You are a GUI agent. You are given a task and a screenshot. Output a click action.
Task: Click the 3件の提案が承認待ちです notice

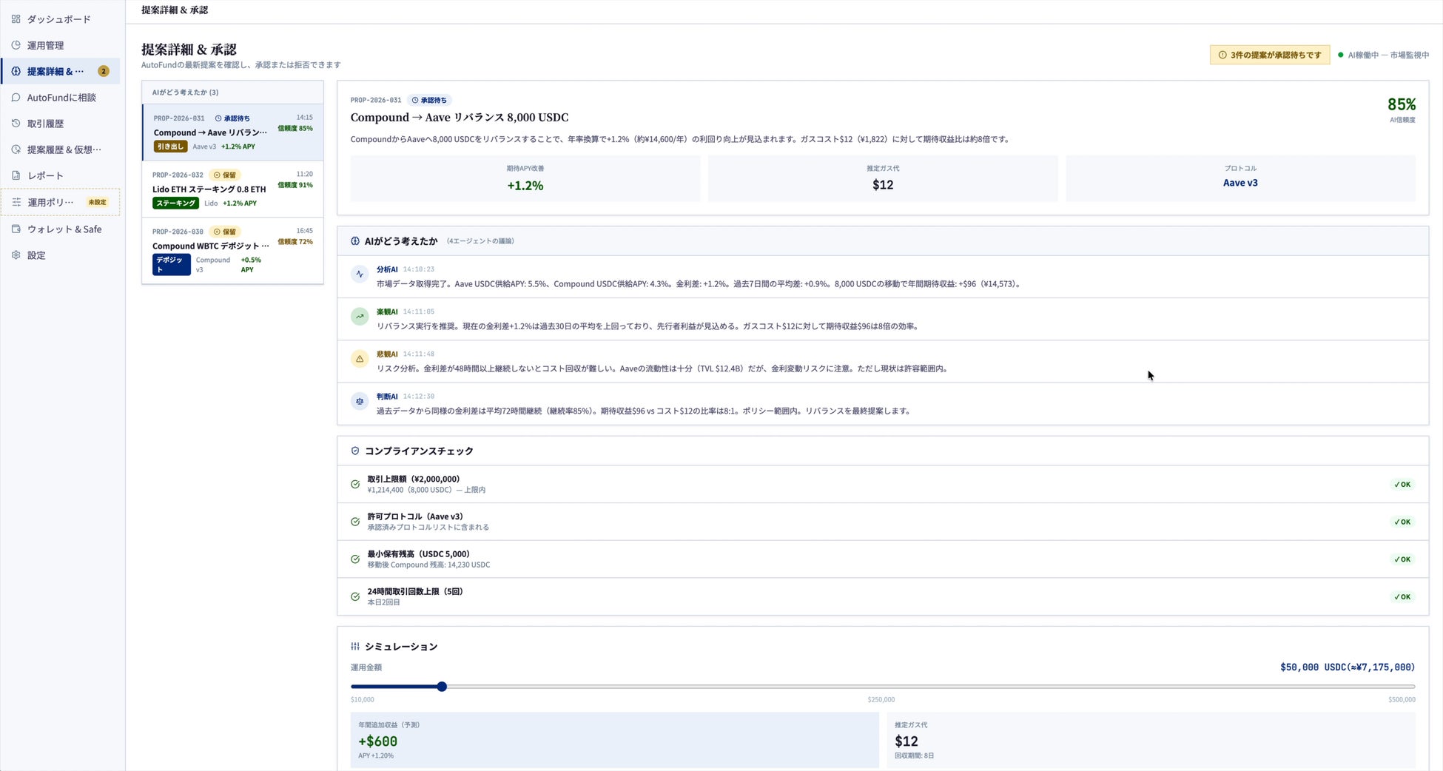(x=1270, y=55)
